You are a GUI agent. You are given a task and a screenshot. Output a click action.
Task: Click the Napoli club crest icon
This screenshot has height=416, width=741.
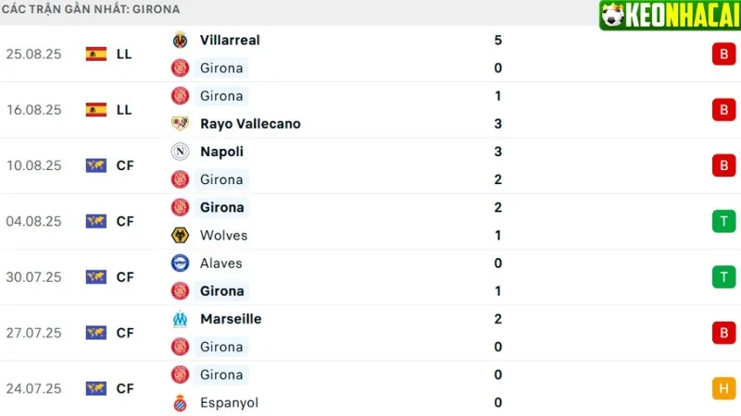pos(180,152)
